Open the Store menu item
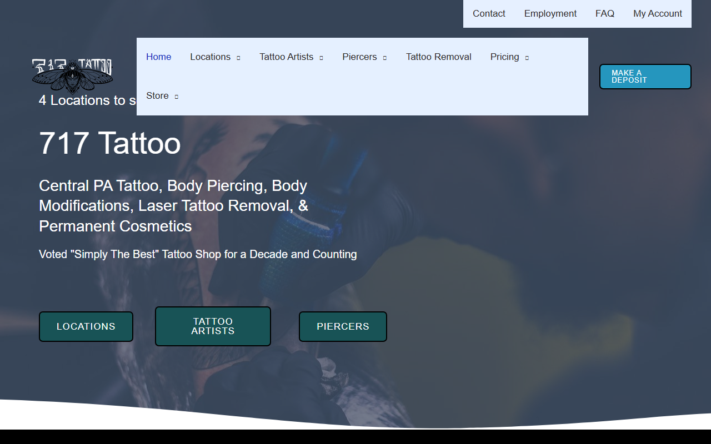Screen dimensions: 711x444 pos(157,96)
